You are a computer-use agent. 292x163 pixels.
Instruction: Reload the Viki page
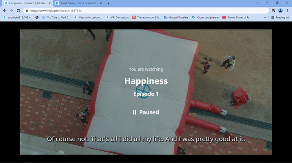(x=18, y=11)
